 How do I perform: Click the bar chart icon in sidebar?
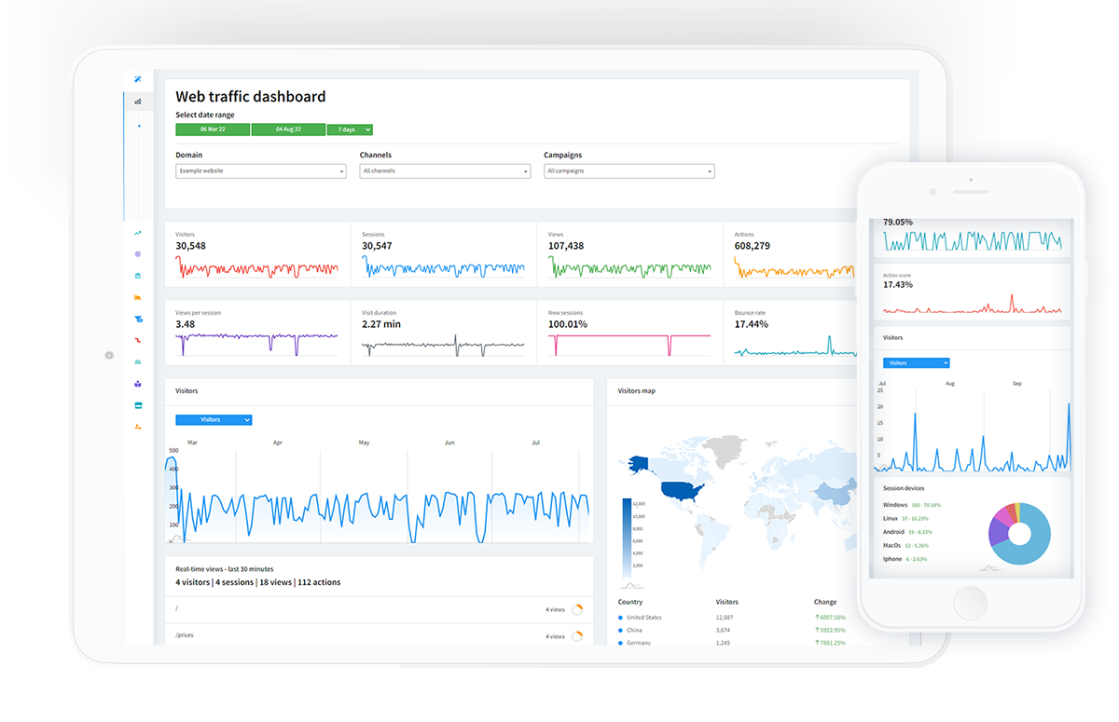[x=138, y=101]
